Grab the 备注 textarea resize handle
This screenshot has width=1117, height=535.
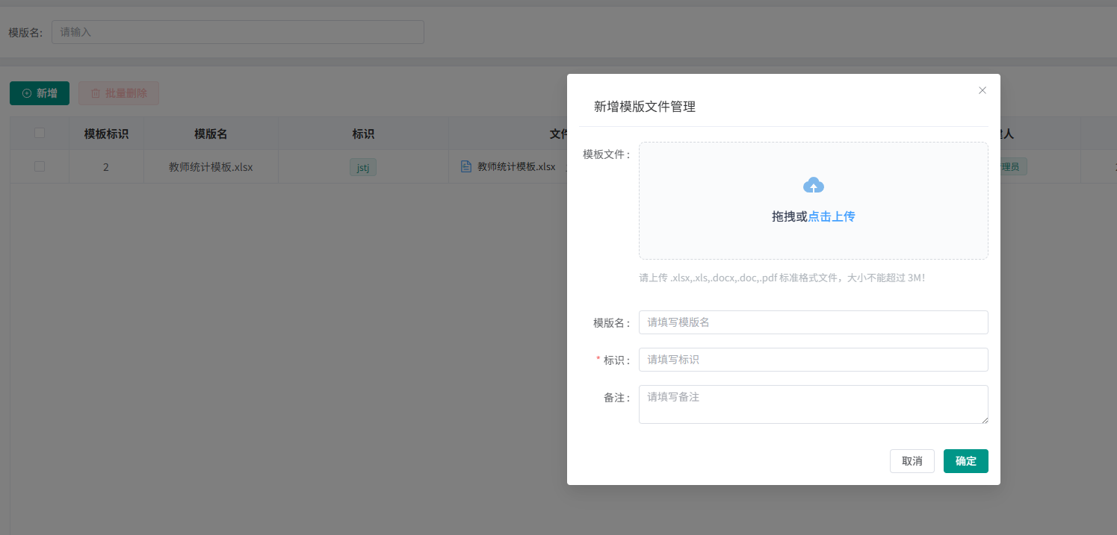point(984,420)
